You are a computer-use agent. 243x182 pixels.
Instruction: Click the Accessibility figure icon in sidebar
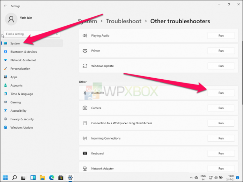[x=6, y=110]
